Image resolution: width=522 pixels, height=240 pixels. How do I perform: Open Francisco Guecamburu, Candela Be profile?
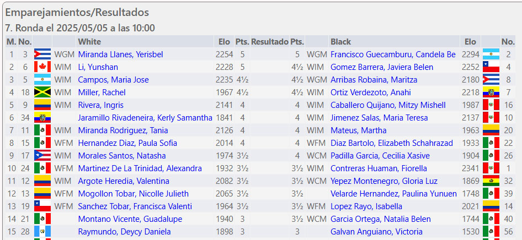pyautogui.click(x=393, y=54)
